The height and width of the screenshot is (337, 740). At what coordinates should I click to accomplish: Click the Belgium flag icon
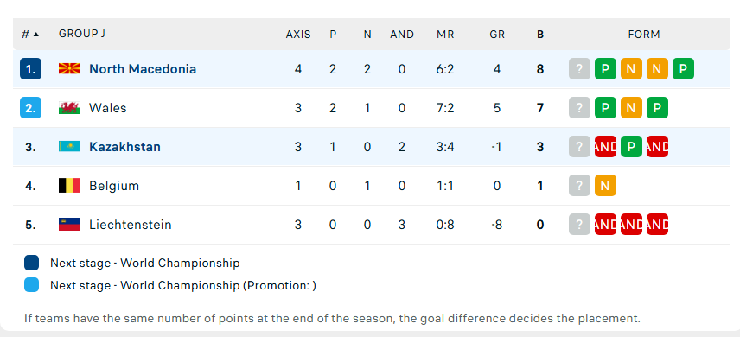(x=69, y=186)
